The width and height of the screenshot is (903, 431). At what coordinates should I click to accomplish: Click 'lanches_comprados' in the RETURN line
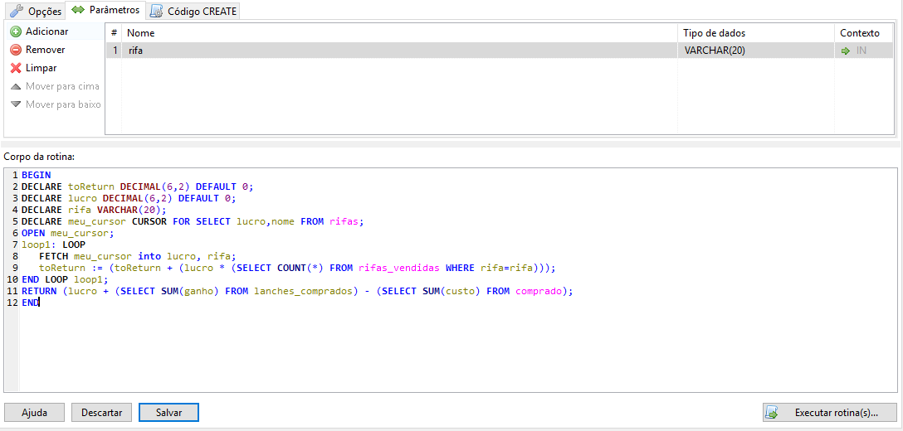pyautogui.click(x=302, y=291)
